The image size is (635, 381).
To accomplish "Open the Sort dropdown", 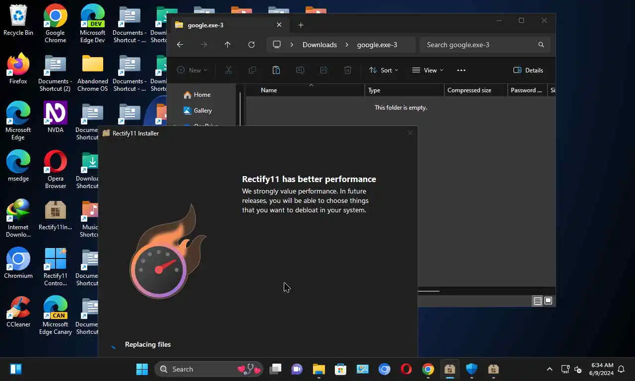I will click(383, 70).
